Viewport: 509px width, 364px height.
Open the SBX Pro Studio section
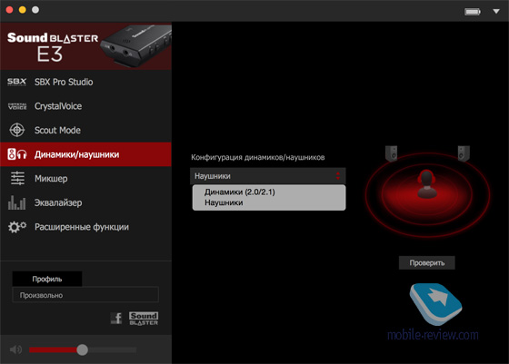pos(85,82)
